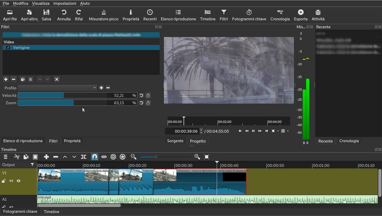Fast forward the player playback

[260, 131]
